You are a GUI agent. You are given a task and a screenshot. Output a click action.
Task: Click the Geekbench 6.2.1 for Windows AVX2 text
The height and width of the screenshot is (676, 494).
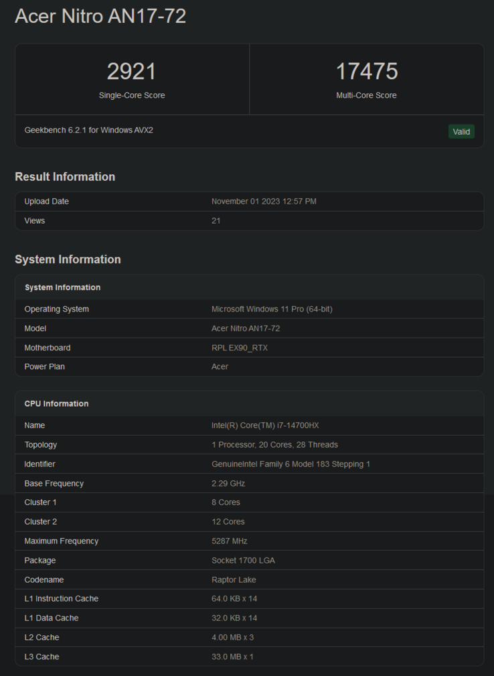89,130
